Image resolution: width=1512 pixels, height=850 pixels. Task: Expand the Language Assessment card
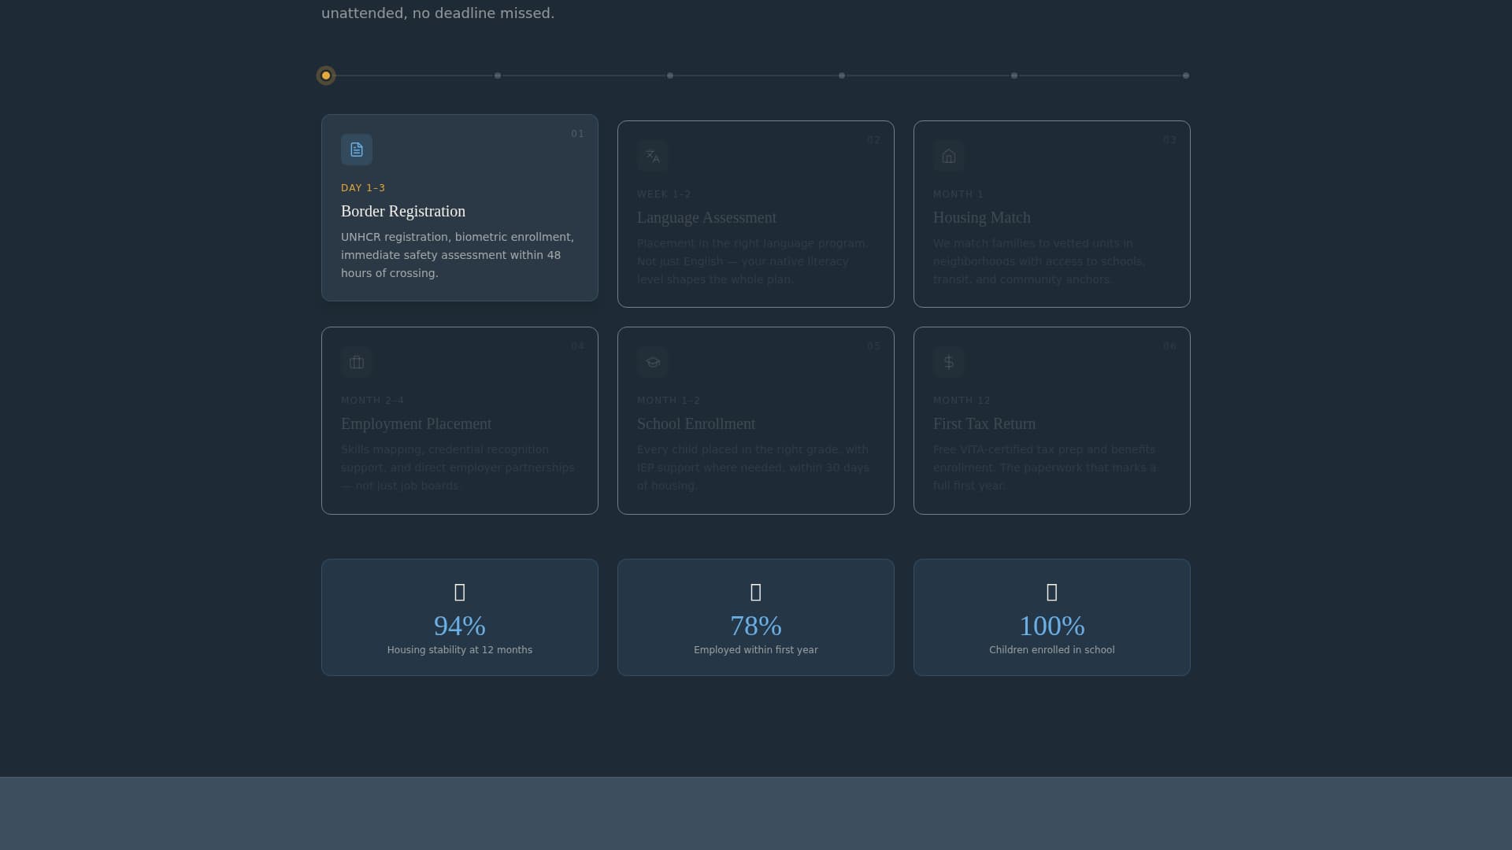[755, 213]
